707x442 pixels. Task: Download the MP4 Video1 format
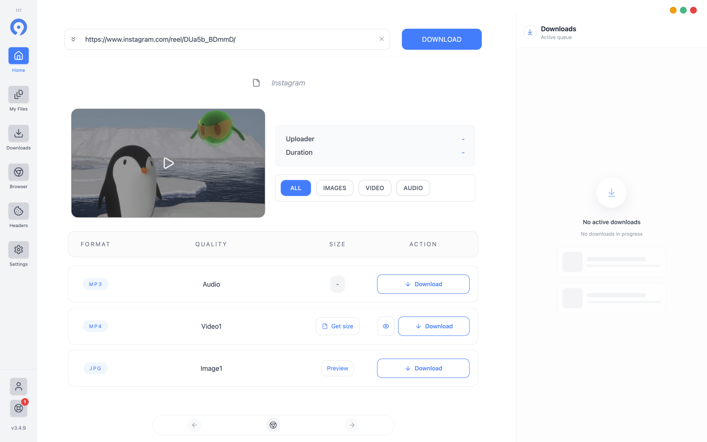coord(433,326)
